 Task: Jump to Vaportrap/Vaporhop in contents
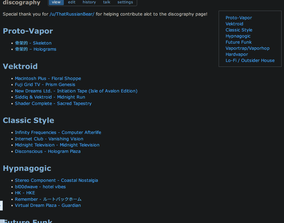248,48
